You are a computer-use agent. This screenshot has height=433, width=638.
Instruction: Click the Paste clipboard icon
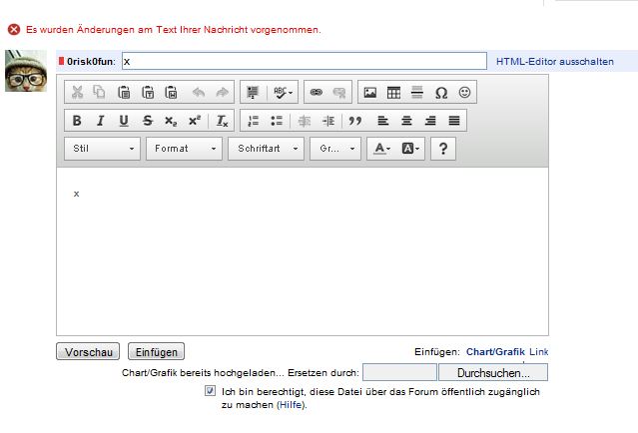(124, 93)
